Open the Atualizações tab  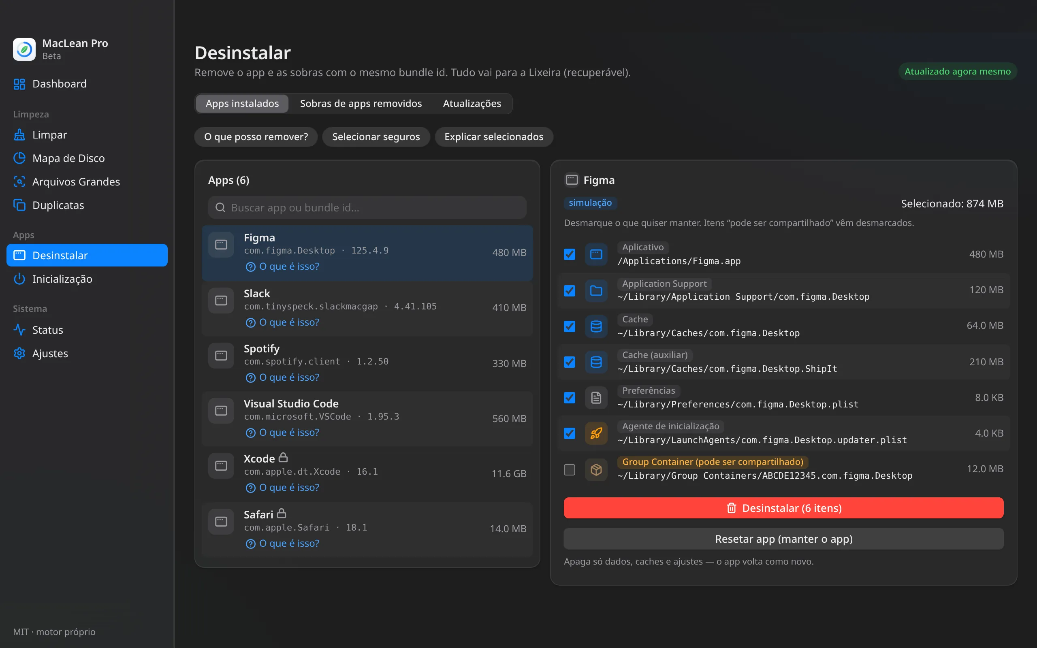point(472,104)
